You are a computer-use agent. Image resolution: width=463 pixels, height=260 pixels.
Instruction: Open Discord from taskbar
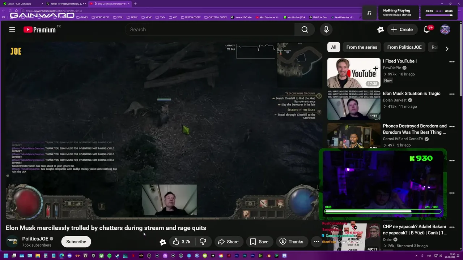pyautogui.click(x=69, y=256)
